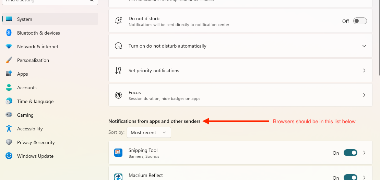This screenshot has height=180, width=380.
Task: Click the Snipping Tool app icon
Action: coord(118,153)
